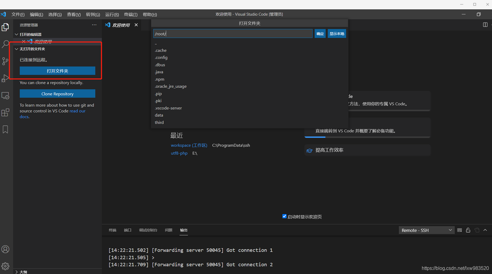The height and width of the screenshot is (274, 492).
Task: Toggle output auto-scroll lock icon
Action: pyautogui.click(x=468, y=230)
